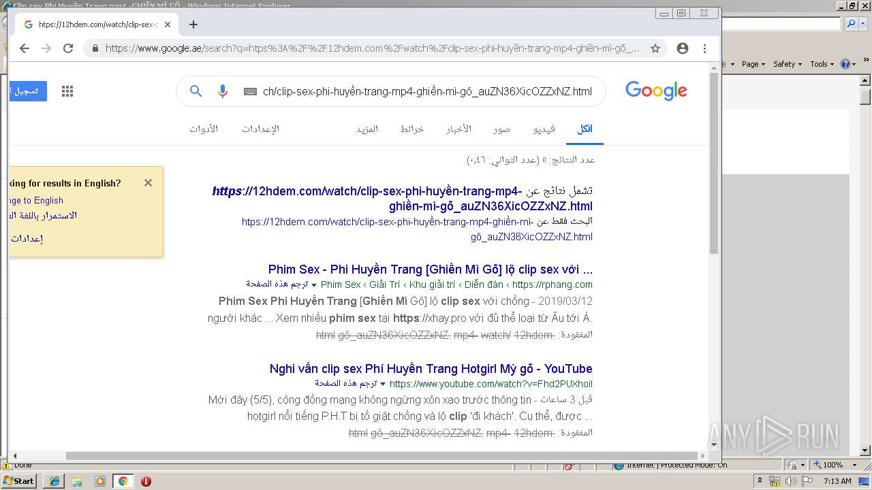Open the IE Page dropdown menu
The image size is (872, 490).
coord(753,64)
